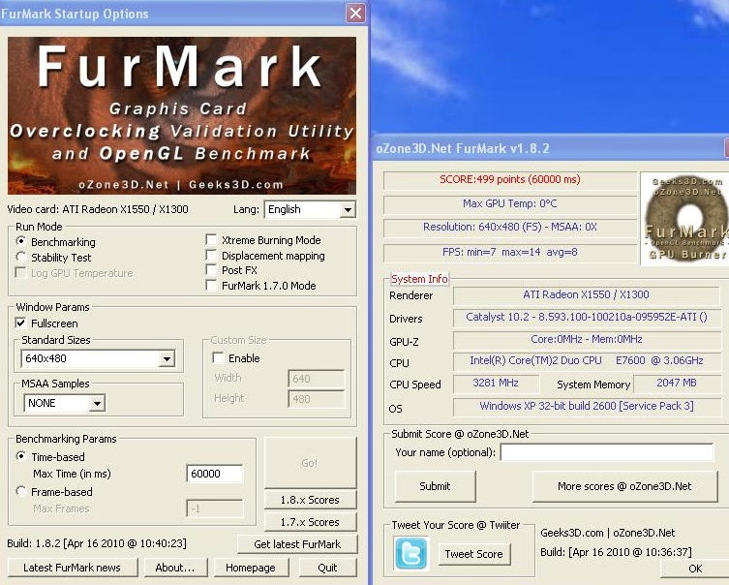Viewport: 729px width, 585px height.
Task: Click Video card ATI Radeon label
Action: tap(98, 209)
